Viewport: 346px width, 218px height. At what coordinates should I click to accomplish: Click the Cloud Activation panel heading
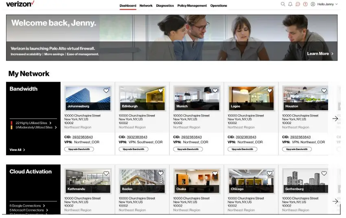click(x=31, y=172)
